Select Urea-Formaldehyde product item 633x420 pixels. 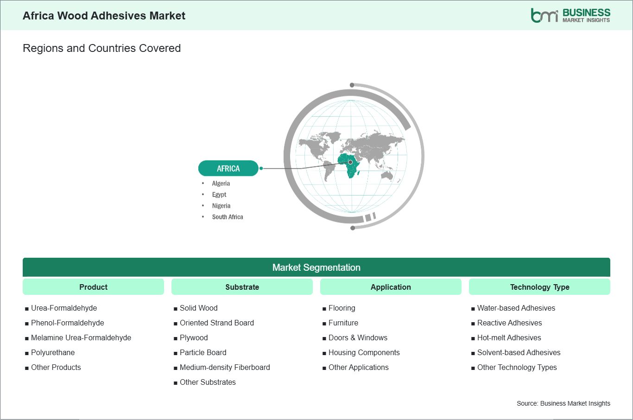point(64,308)
